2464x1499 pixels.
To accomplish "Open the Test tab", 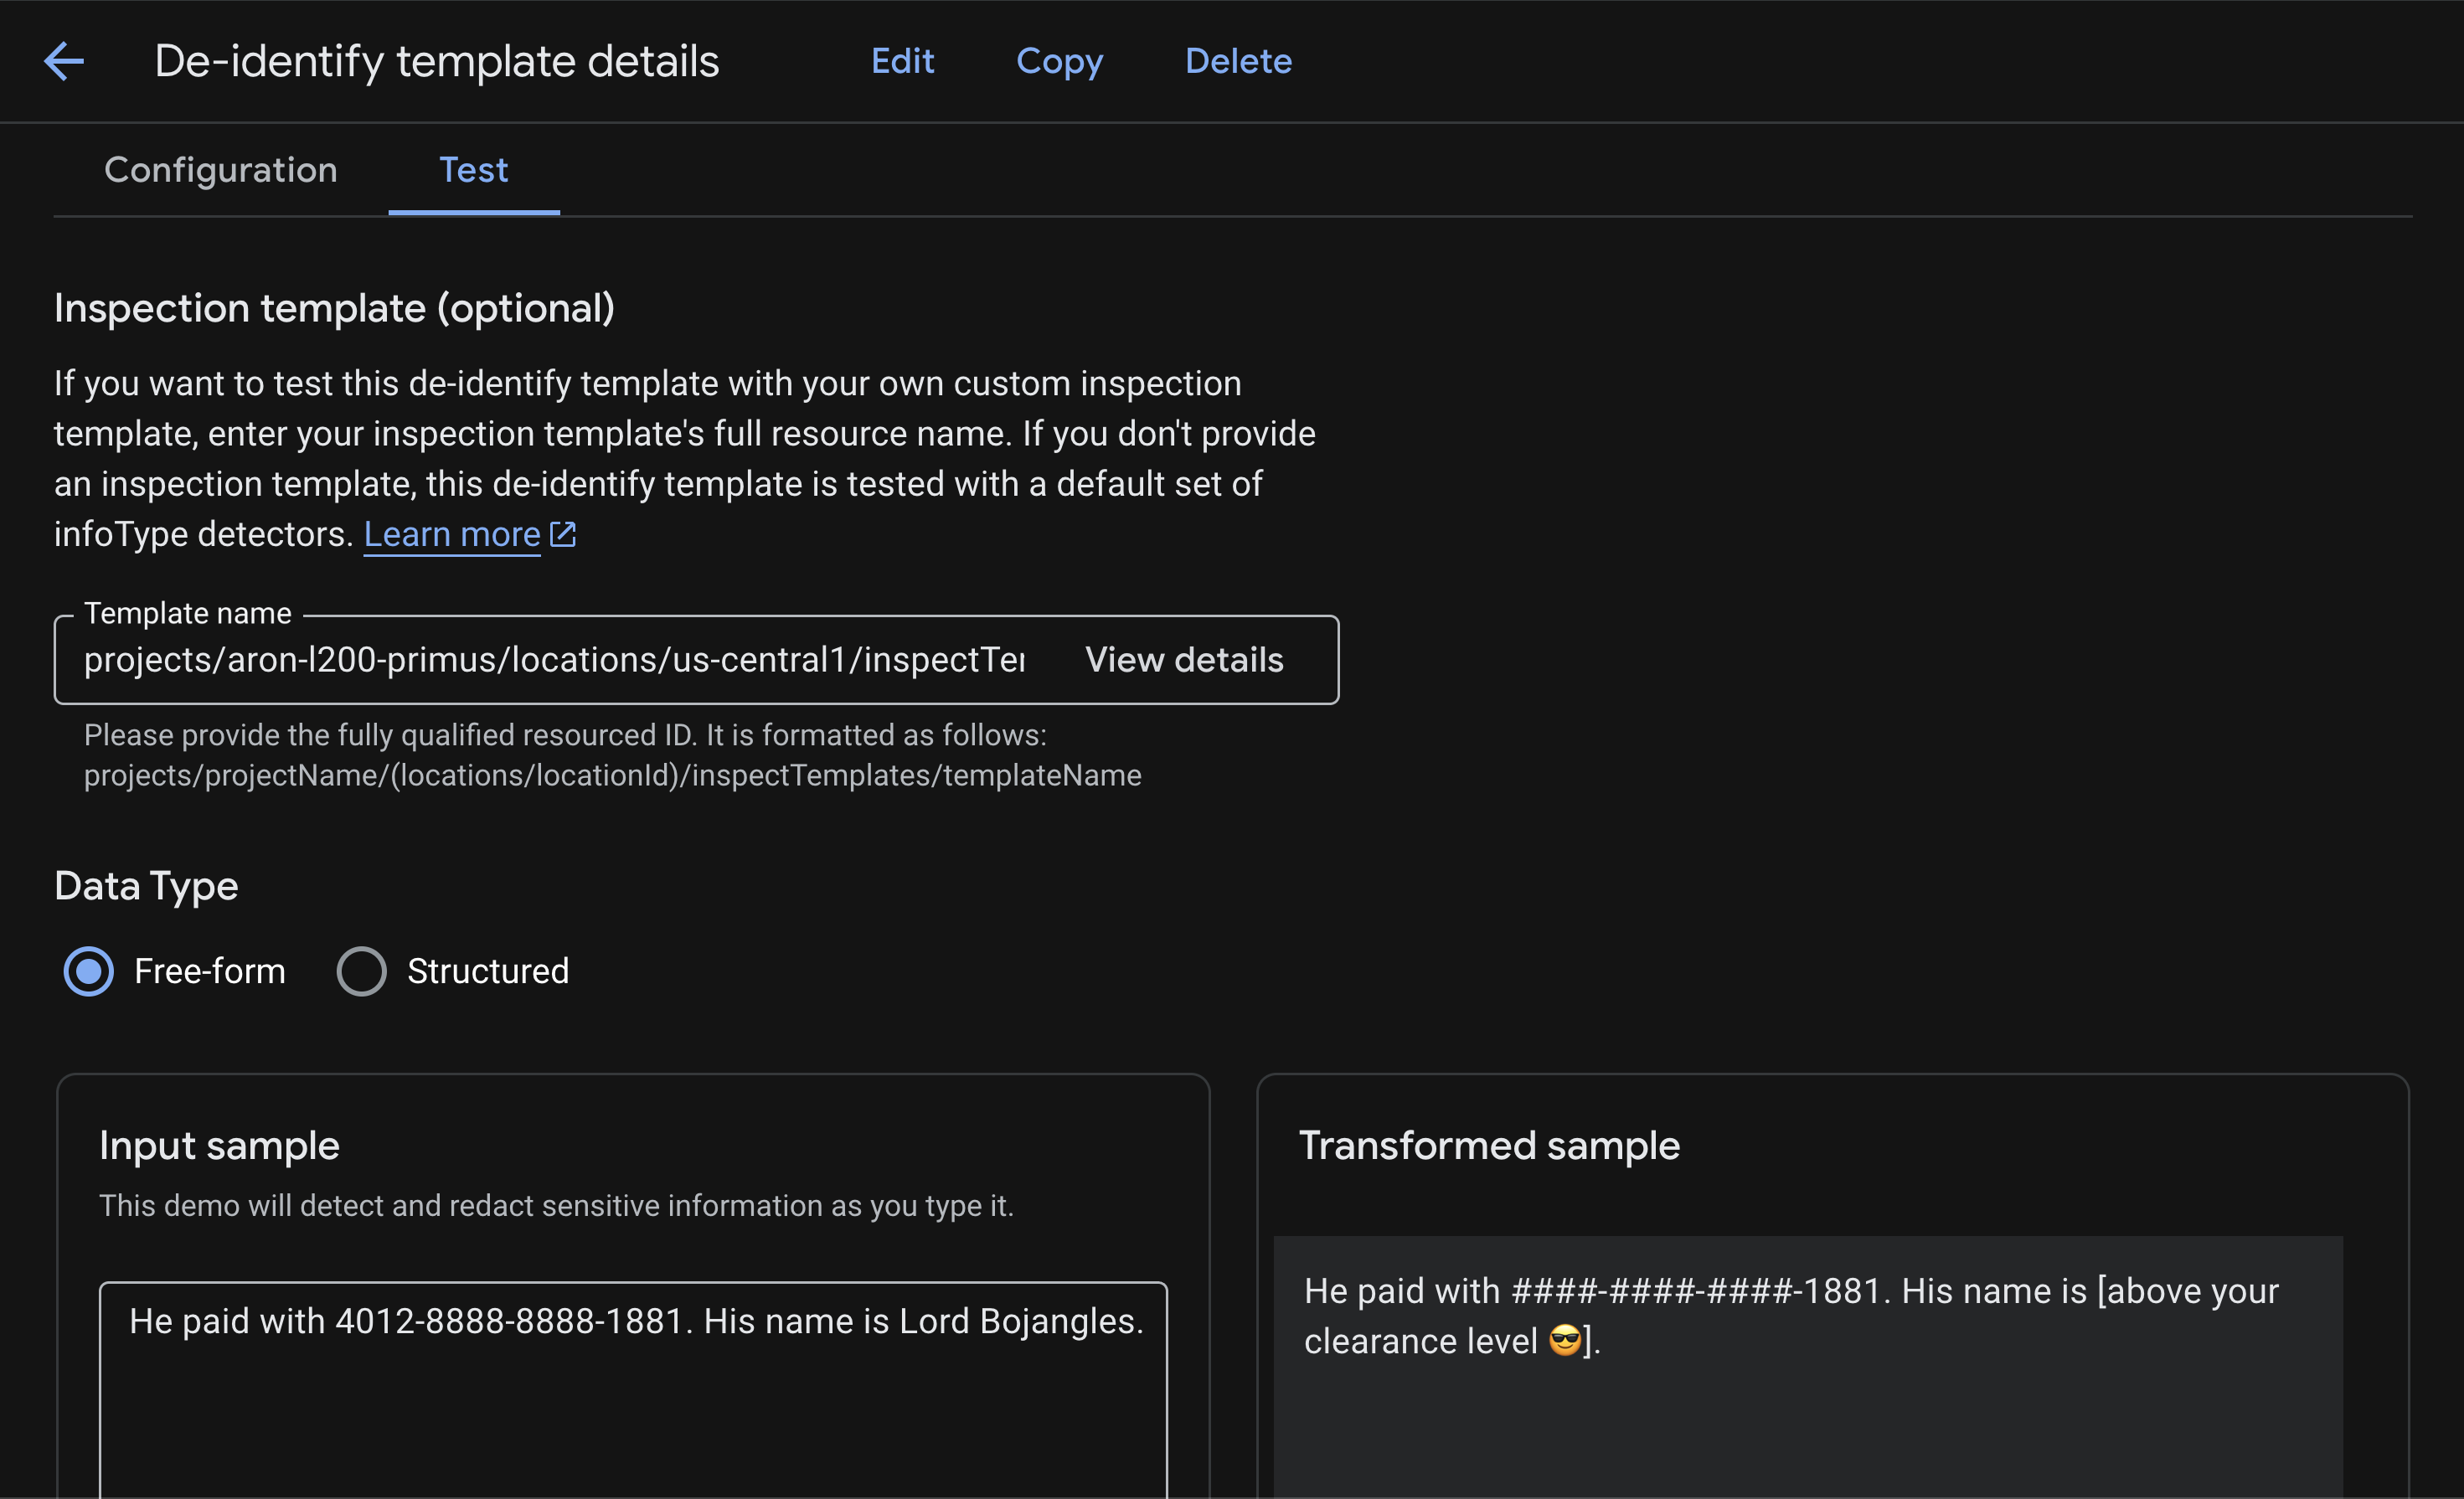I will point(473,170).
